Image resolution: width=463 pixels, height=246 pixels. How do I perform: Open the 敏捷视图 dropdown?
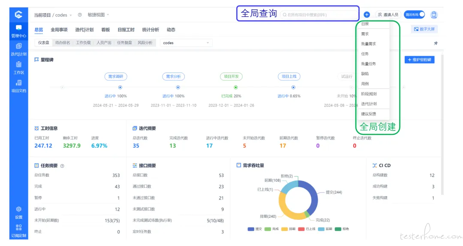click(x=98, y=15)
